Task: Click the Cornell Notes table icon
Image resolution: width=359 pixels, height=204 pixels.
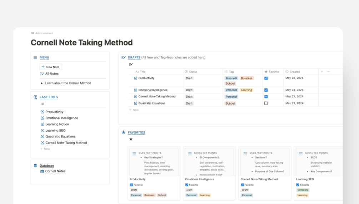Action: tap(42, 171)
